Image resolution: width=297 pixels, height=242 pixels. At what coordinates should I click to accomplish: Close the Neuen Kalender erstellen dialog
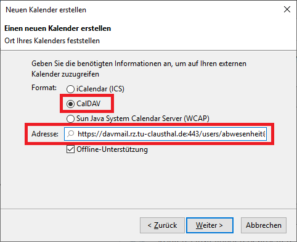[287, 9]
